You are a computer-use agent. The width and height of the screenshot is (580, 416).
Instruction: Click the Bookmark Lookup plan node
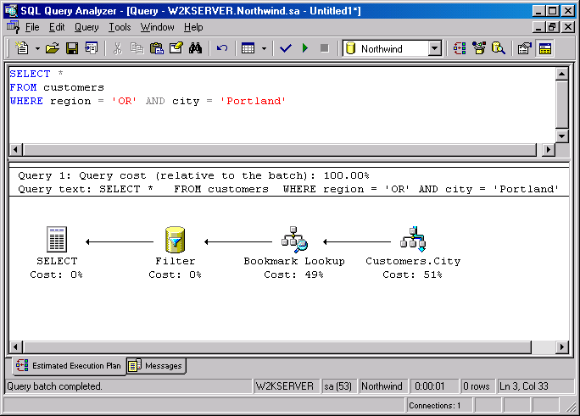pos(294,241)
